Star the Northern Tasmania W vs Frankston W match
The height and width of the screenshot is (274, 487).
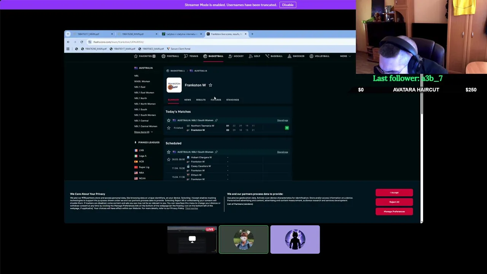point(169,128)
